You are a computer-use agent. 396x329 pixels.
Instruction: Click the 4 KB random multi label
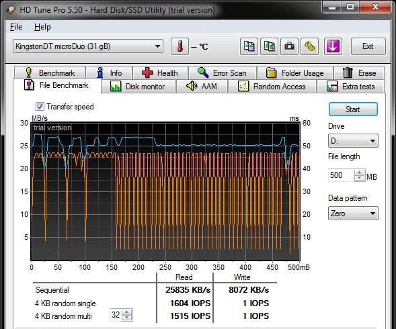[63, 316]
